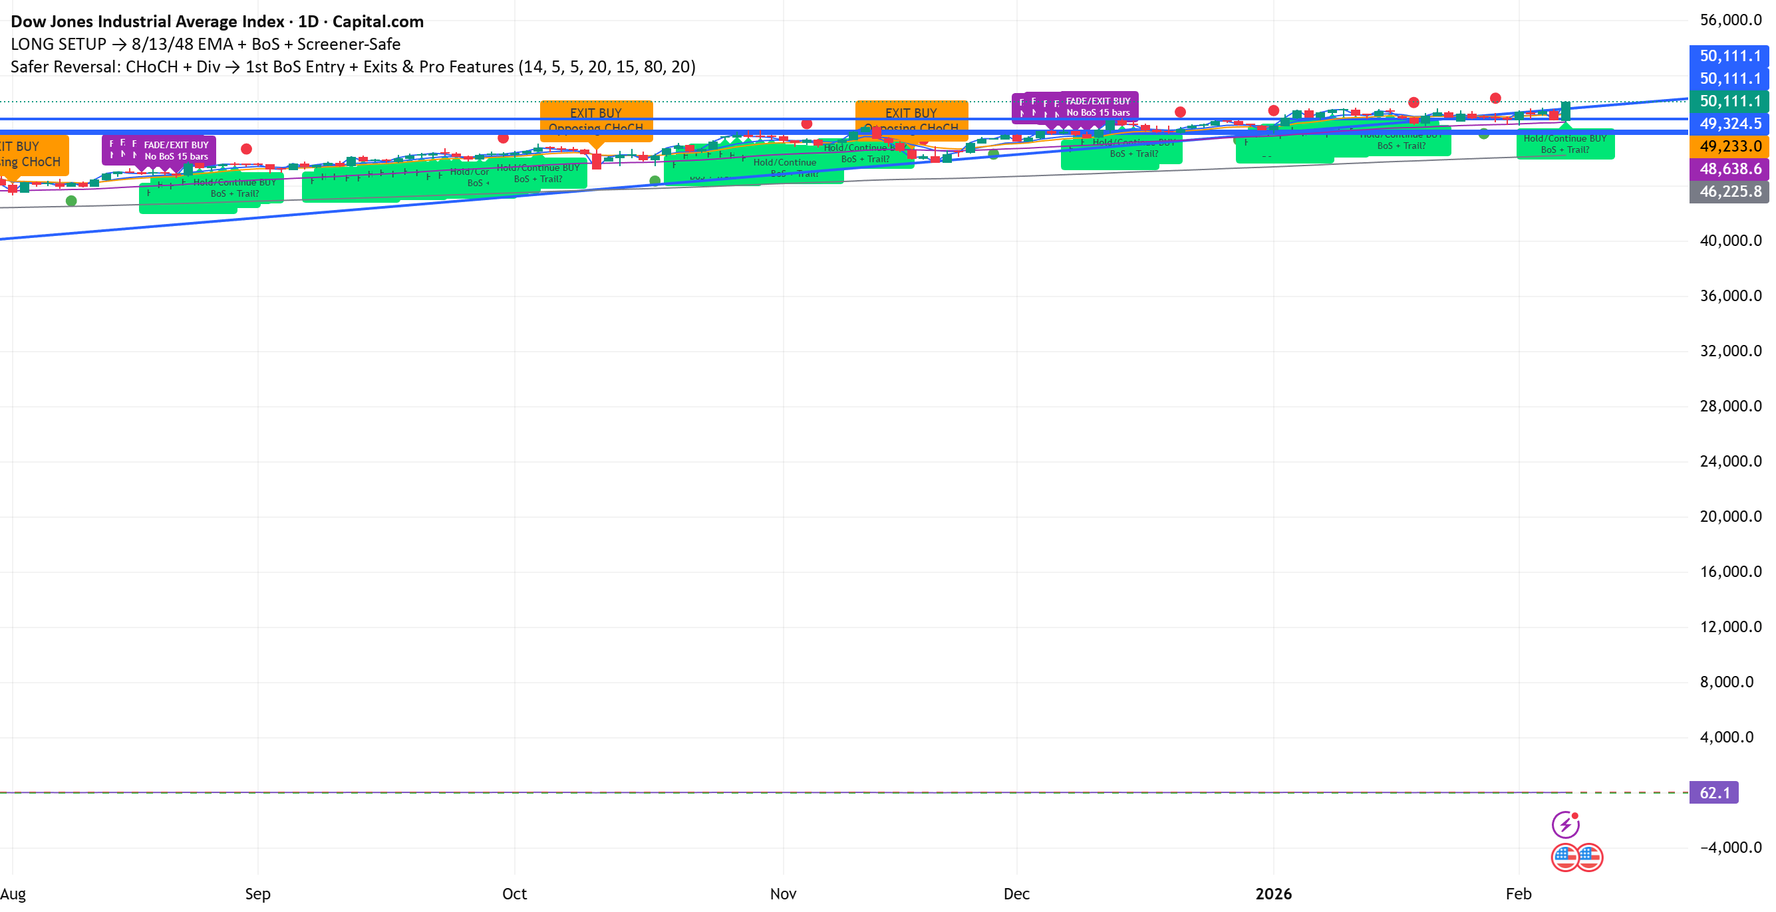
Task: Click the red signal dot just before September
Action: point(246,149)
